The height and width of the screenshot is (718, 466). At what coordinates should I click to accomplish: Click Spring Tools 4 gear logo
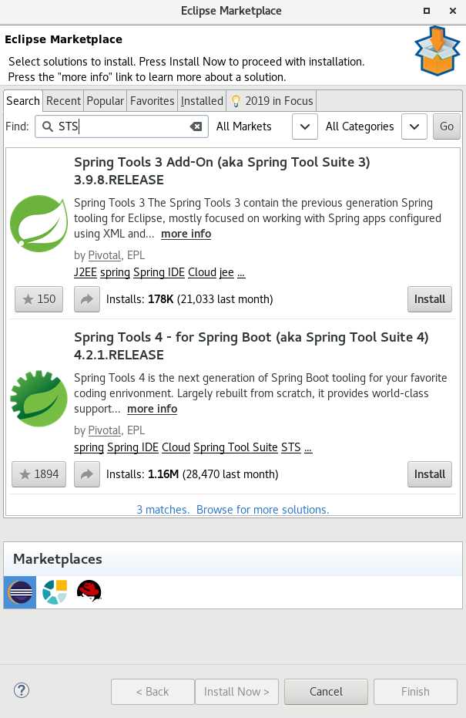coord(39,399)
